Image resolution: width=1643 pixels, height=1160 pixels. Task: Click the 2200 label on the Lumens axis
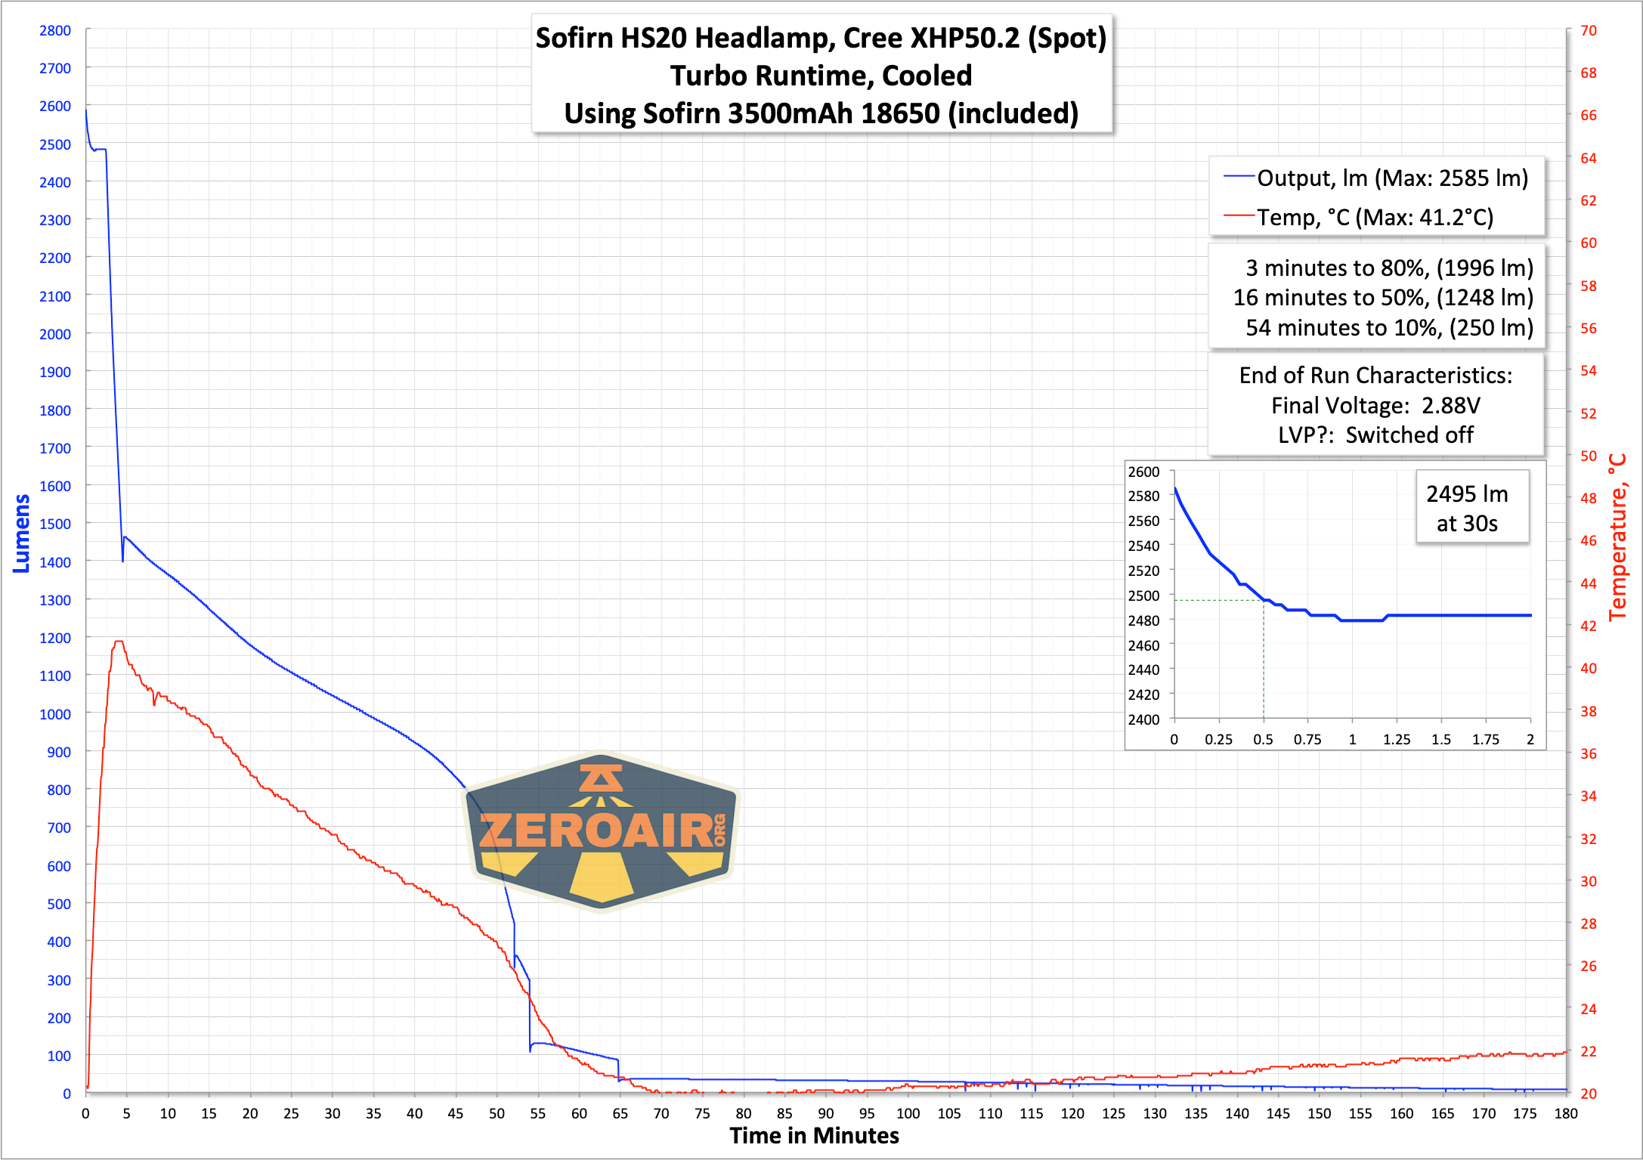[55, 258]
